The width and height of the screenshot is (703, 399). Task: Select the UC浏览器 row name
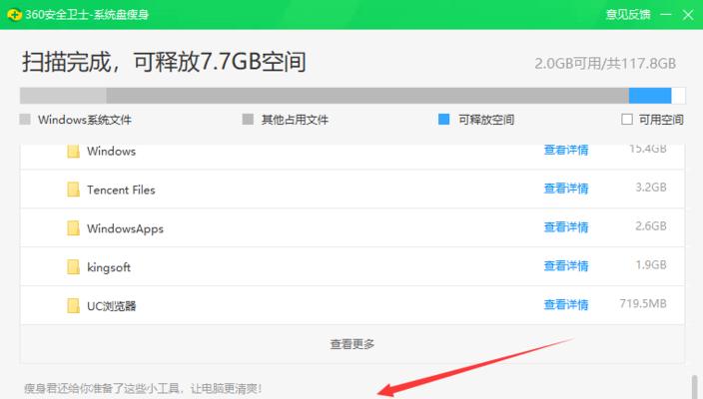[111, 306]
